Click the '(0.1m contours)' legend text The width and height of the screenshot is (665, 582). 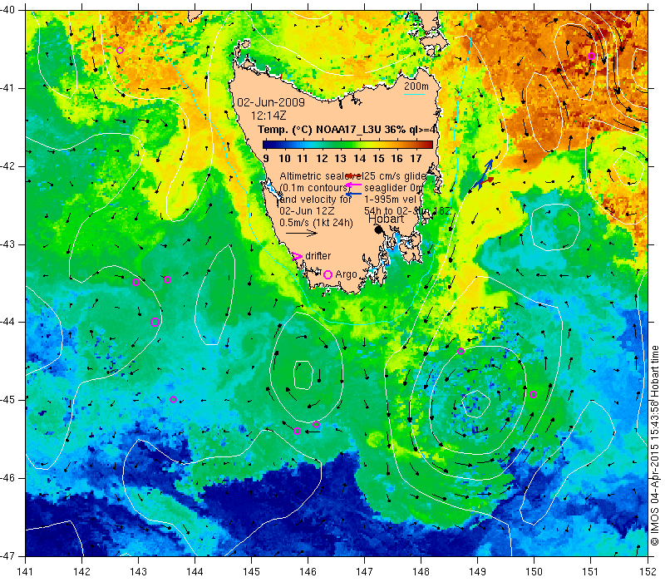click(314, 188)
